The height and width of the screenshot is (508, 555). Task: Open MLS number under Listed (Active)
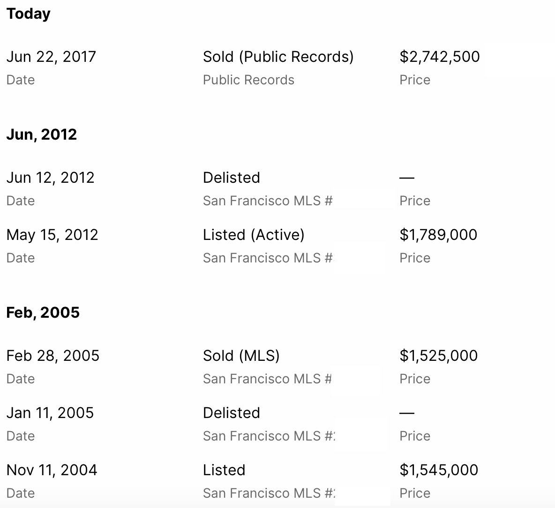268,258
